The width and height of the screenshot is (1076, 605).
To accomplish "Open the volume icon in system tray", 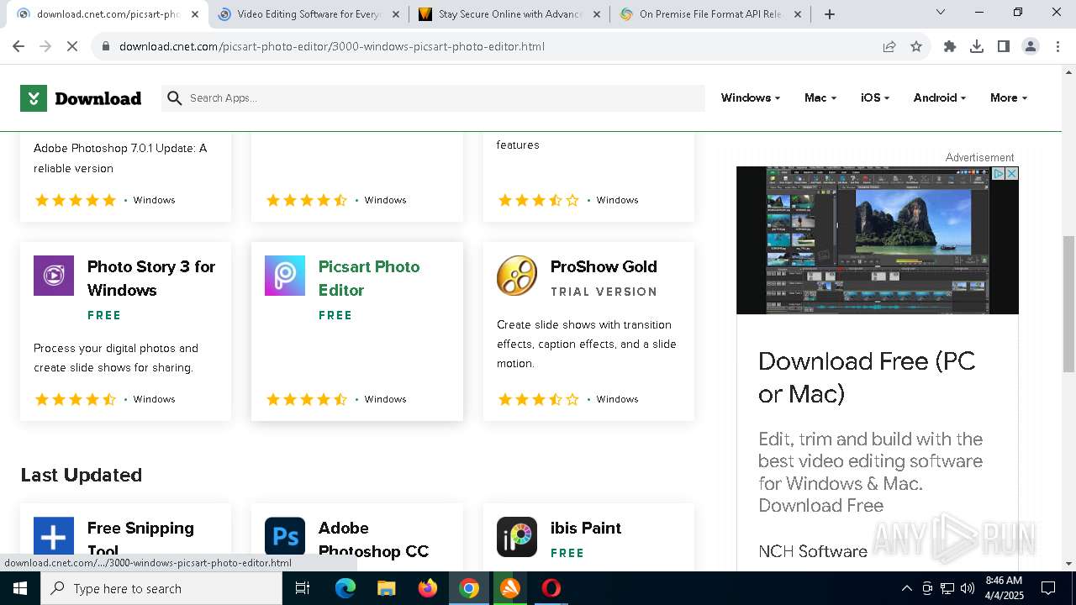I will click(968, 588).
